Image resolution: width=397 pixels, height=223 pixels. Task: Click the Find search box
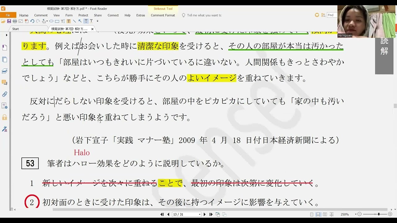pyautogui.click(x=332, y=15)
